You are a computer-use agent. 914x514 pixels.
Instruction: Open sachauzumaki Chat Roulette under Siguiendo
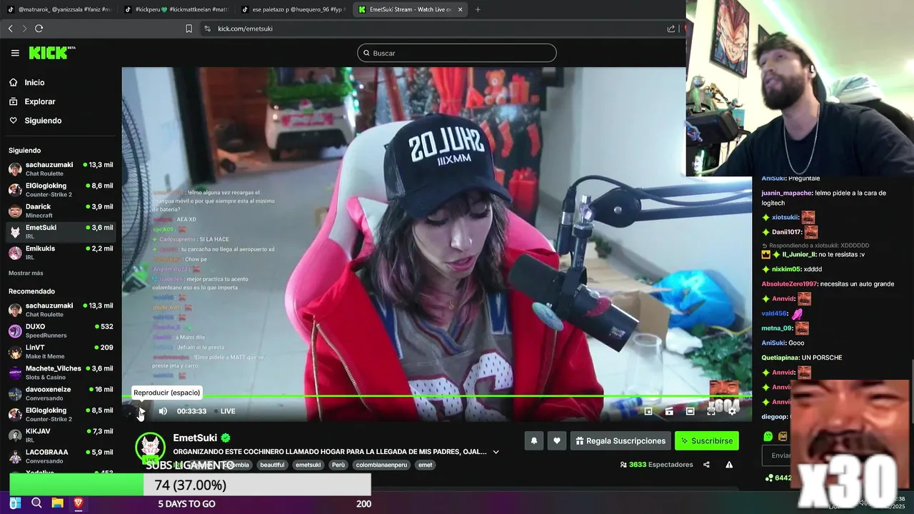click(61, 169)
